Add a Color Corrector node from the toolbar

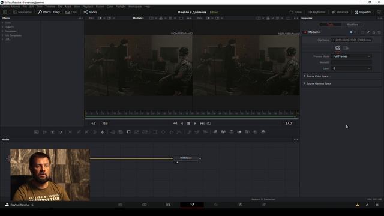coord(70,132)
